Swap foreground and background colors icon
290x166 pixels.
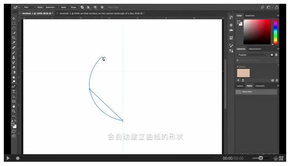[x=15, y=120]
